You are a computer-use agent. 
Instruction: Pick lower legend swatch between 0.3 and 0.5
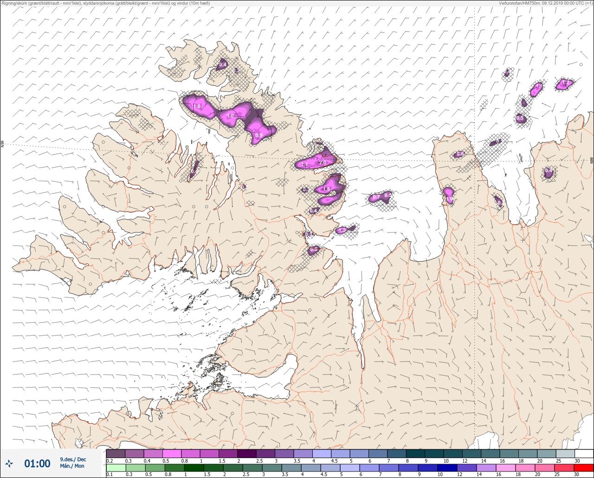tap(135, 467)
